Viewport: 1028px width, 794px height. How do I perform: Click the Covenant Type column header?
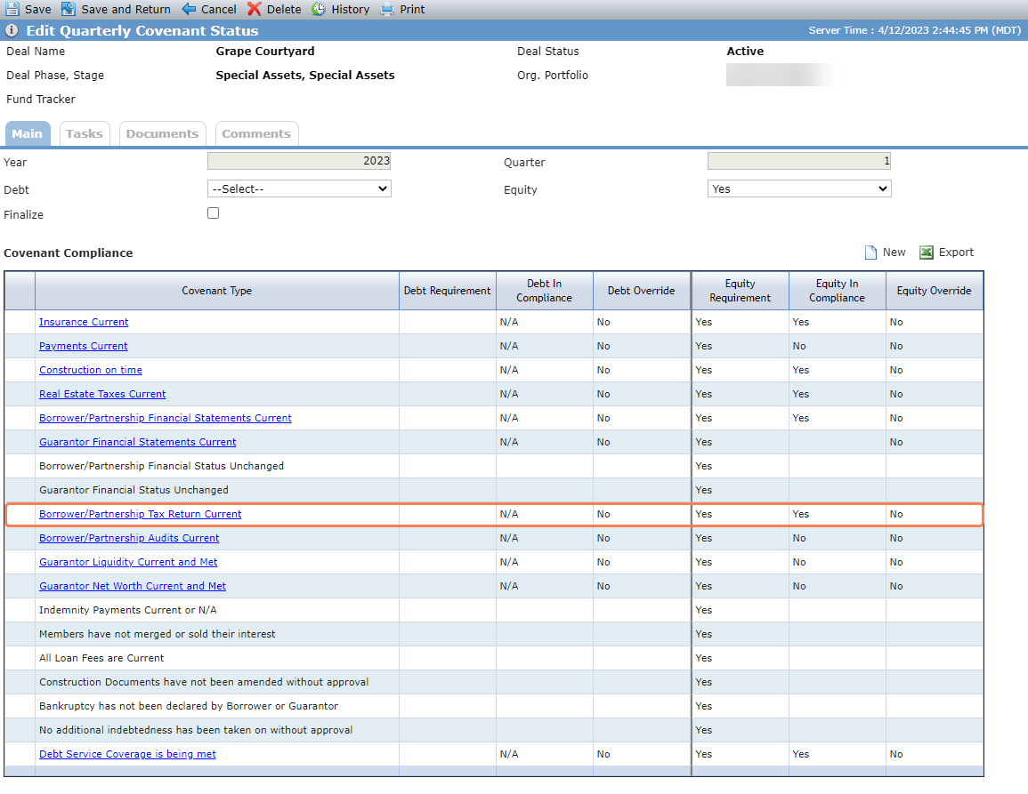pyautogui.click(x=217, y=290)
